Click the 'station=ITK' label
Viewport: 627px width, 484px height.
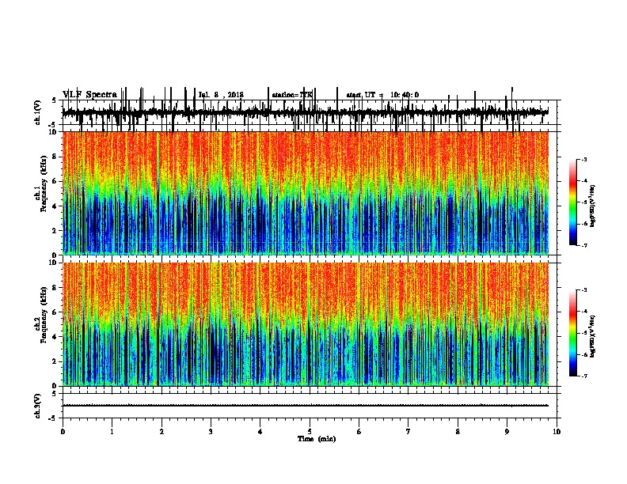tap(292, 95)
